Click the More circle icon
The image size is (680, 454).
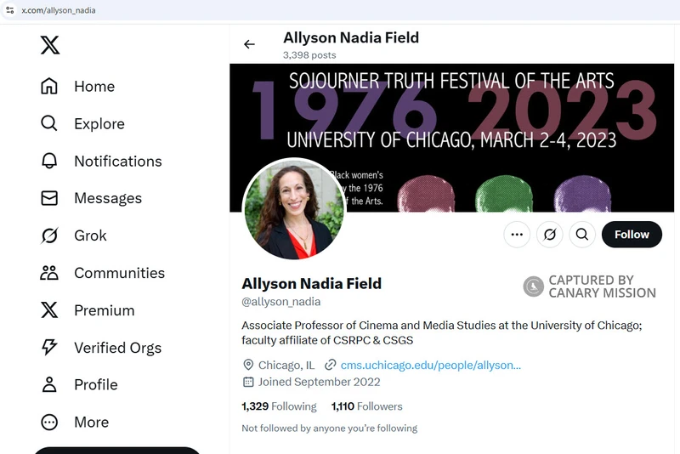click(49, 422)
